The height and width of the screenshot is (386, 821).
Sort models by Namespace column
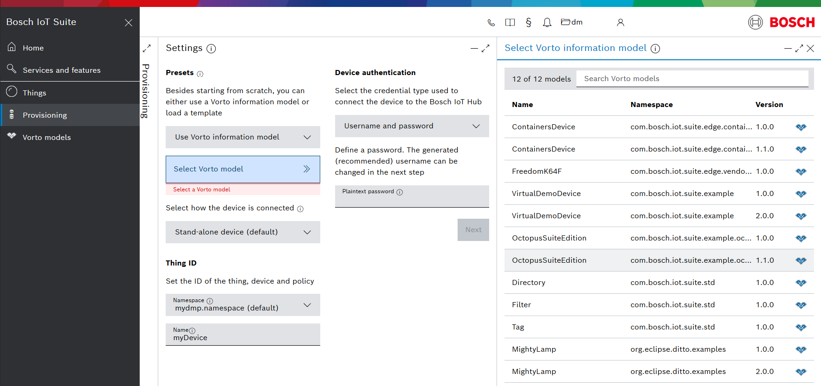pyautogui.click(x=652, y=105)
